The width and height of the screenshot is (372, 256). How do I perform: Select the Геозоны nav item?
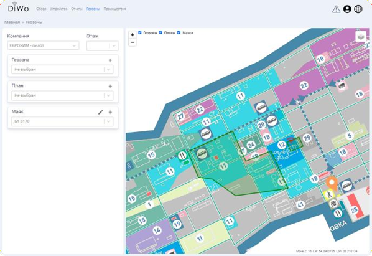93,9
